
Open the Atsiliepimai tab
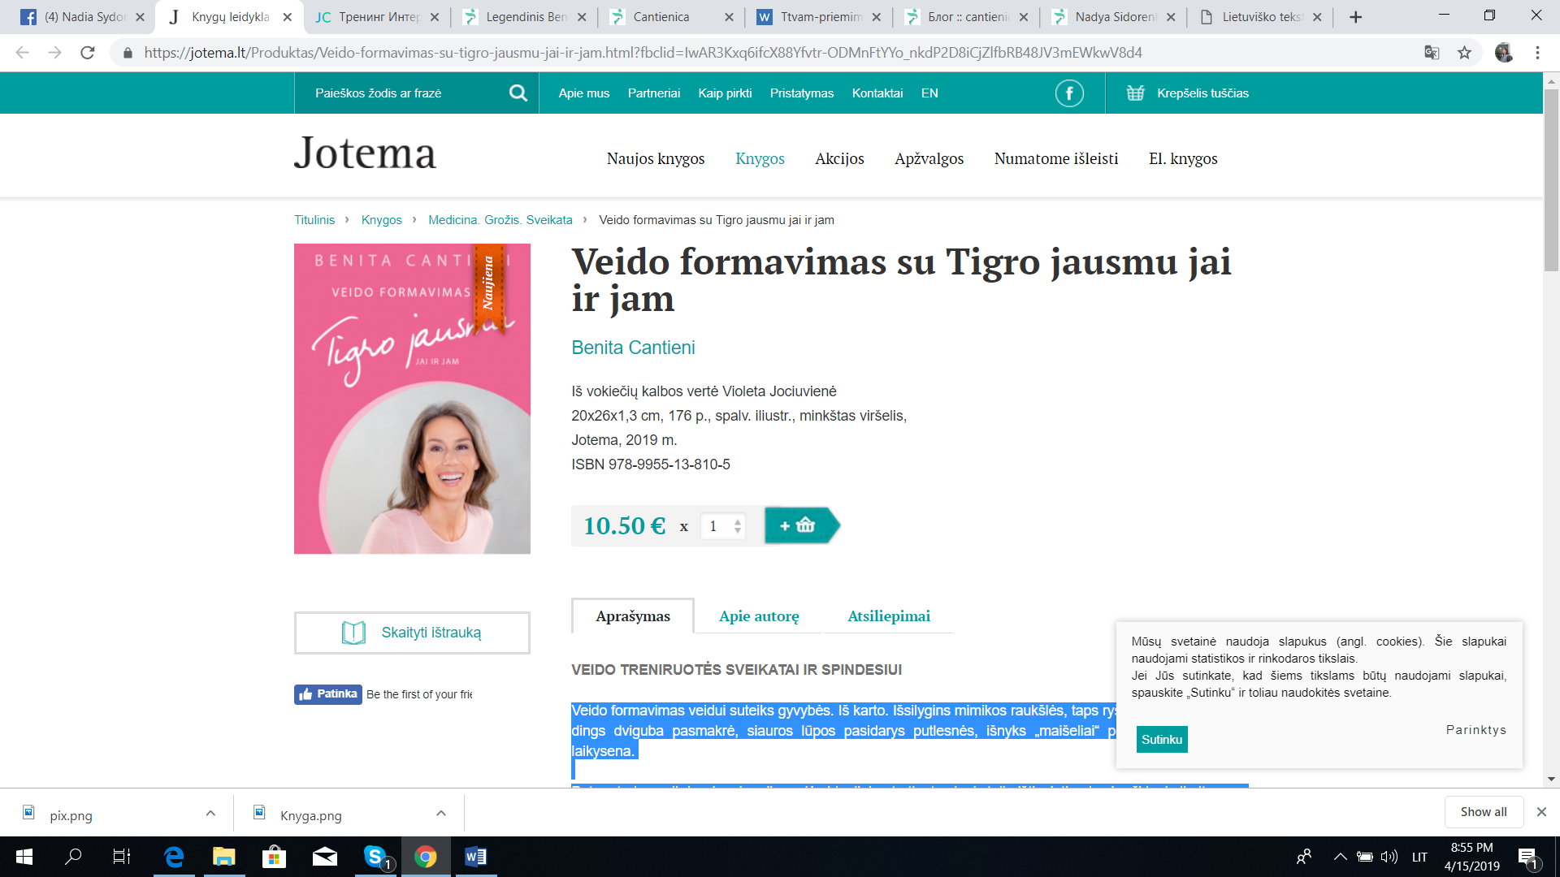(889, 616)
